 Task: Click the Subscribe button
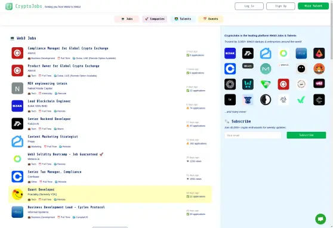tap(306, 135)
